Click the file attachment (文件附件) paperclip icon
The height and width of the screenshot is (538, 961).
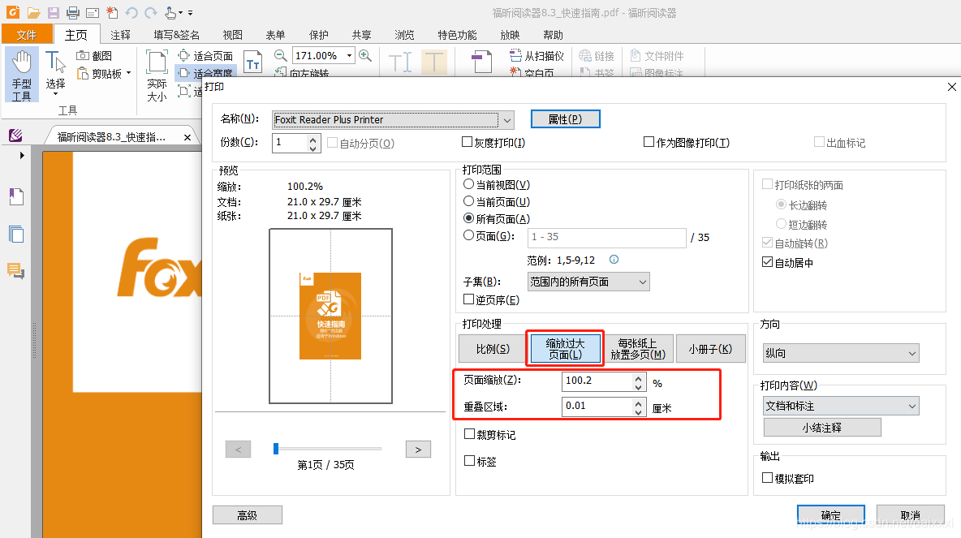click(636, 56)
